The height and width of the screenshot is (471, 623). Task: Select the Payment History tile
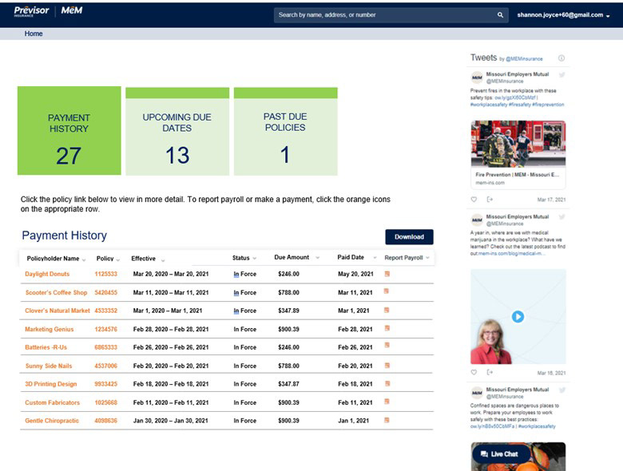69,131
